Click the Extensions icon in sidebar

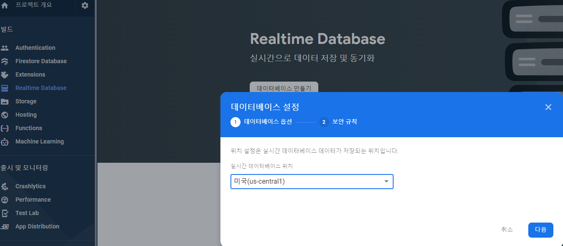point(5,74)
